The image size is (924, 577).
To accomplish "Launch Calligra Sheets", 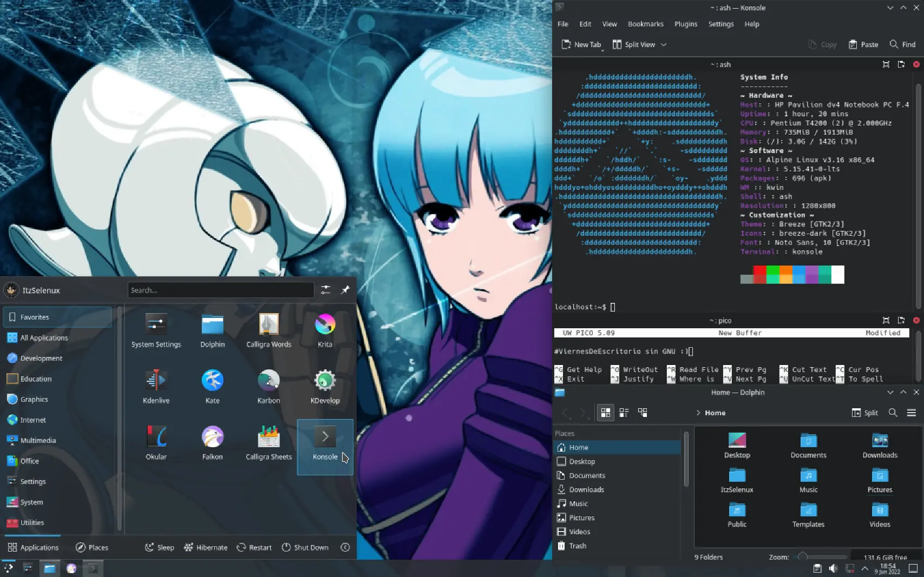I will click(268, 442).
